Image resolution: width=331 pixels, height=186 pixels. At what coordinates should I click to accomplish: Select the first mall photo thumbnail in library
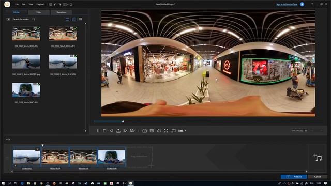26,33
